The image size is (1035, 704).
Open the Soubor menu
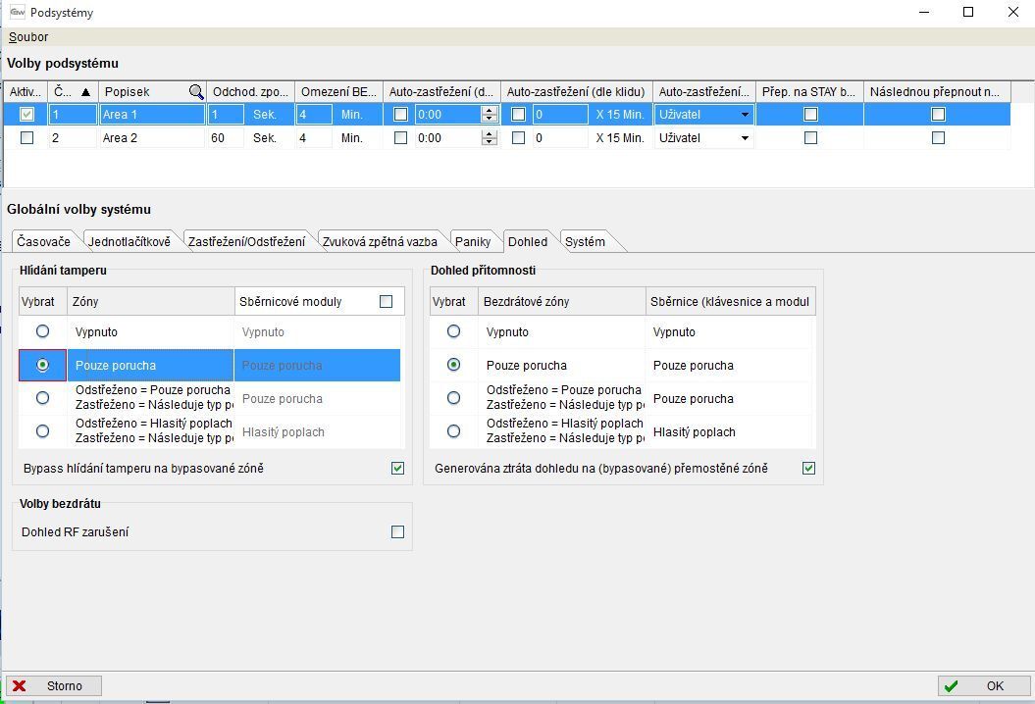[x=28, y=37]
